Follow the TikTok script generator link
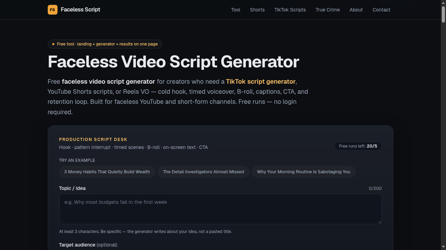The width and height of the screenshot is (446, 250). 261,82
